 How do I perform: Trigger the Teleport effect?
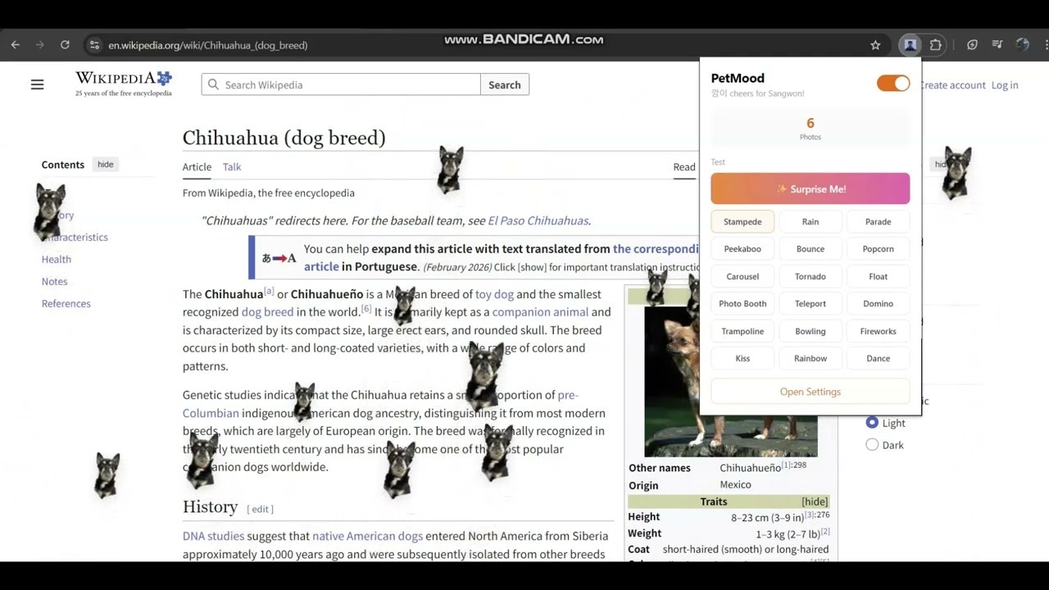click(811, 303)
